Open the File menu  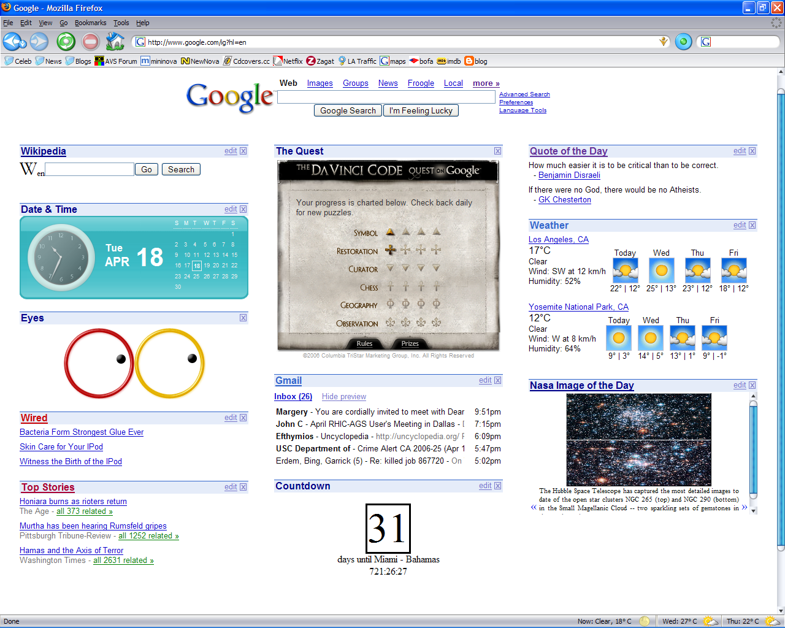pos(8,23)
